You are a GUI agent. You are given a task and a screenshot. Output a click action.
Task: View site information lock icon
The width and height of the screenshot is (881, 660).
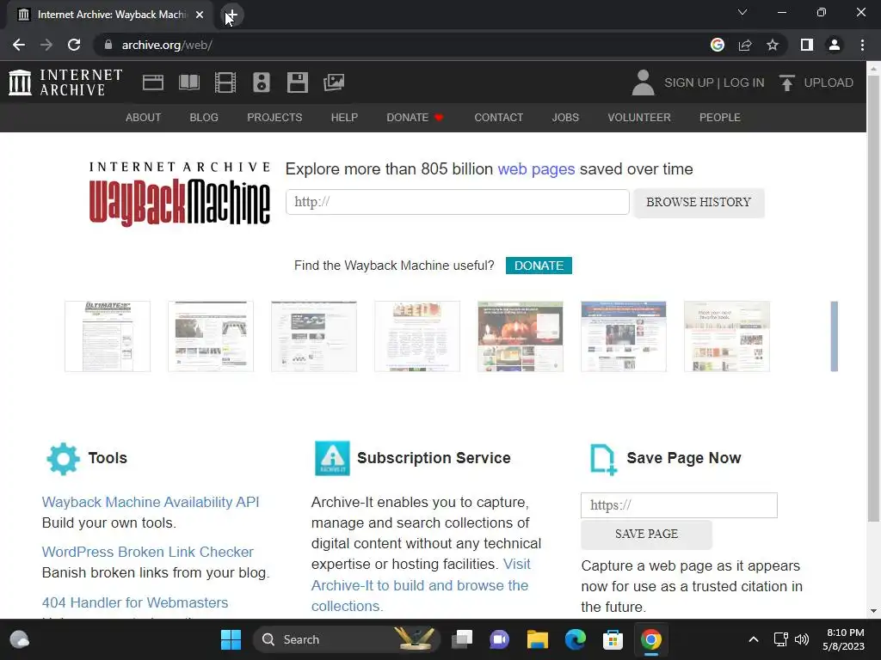point(108,45)
